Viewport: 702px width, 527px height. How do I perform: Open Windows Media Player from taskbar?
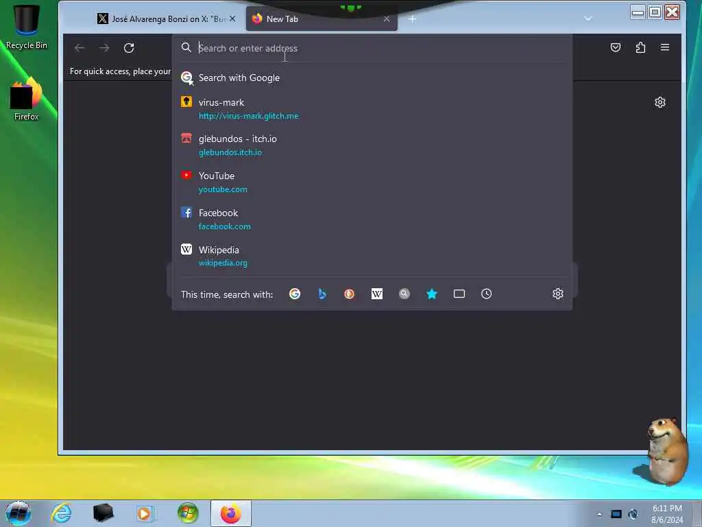145,513
